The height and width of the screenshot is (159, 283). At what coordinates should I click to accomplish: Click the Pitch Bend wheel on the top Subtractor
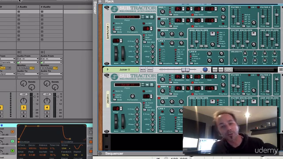pos(116,54)
